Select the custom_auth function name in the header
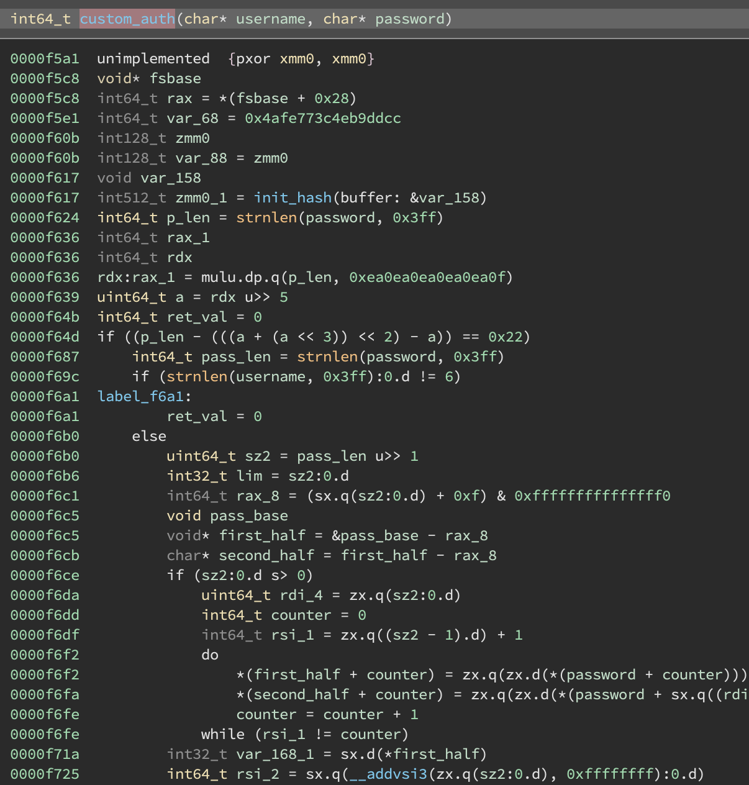Viewport: 749px width, 785px height. pyautogui.click(x=127, y=19)
